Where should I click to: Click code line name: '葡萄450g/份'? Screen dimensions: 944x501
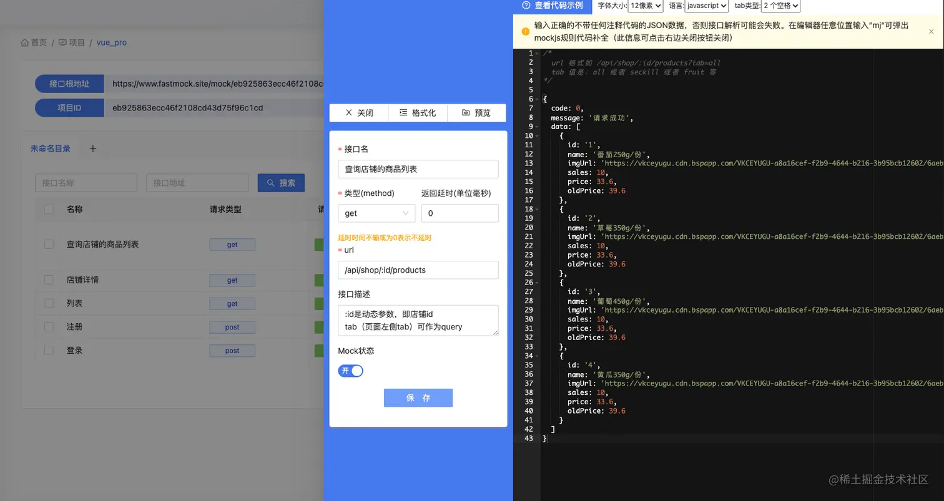pos(609,301)
